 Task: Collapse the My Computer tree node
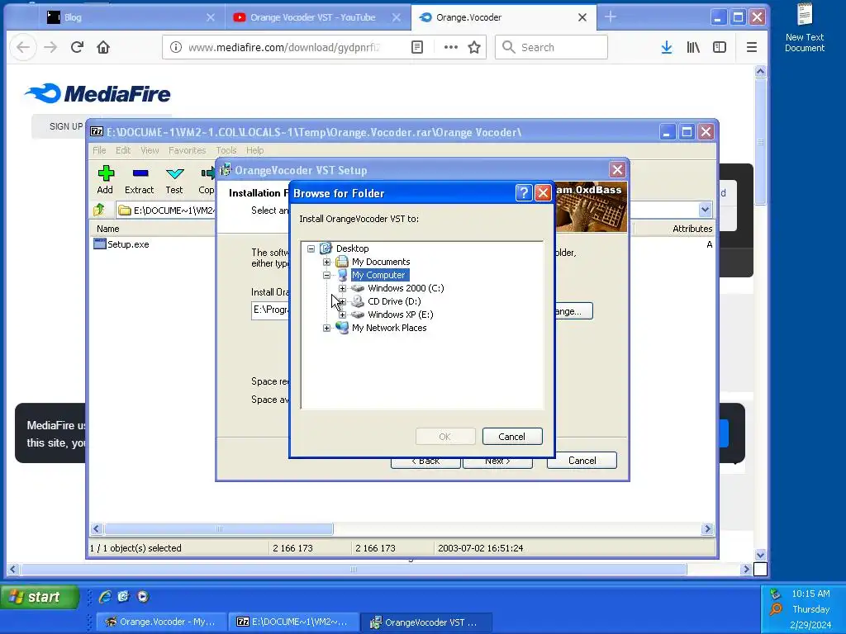326,275
